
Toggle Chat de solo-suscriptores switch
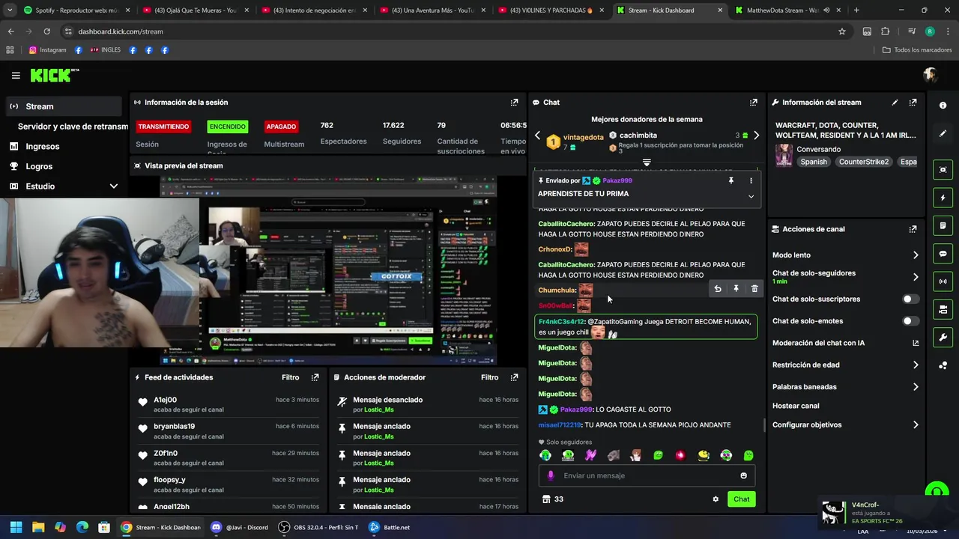pyautogui.click(x=910, y=299)
